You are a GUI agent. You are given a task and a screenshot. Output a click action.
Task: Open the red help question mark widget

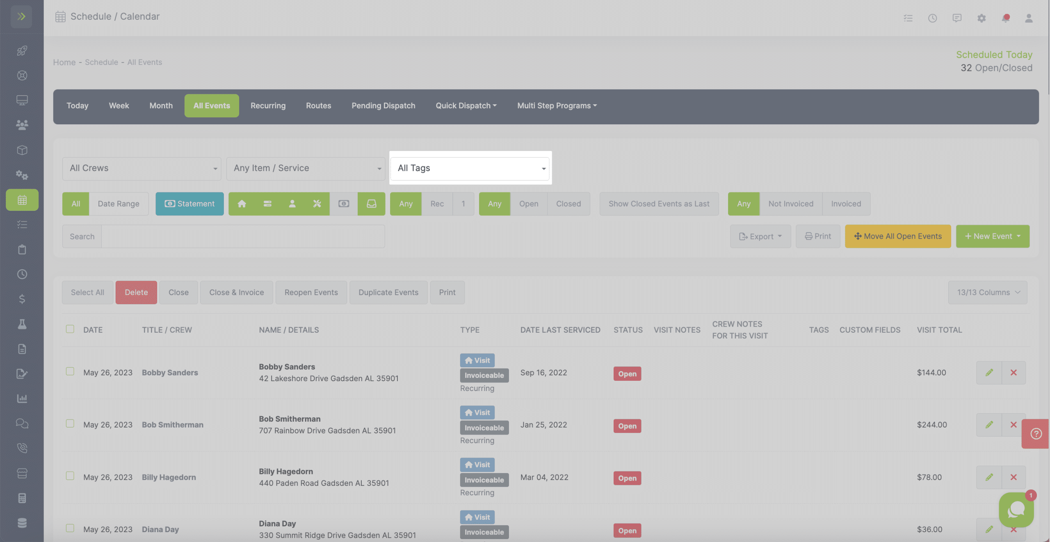1036,434
